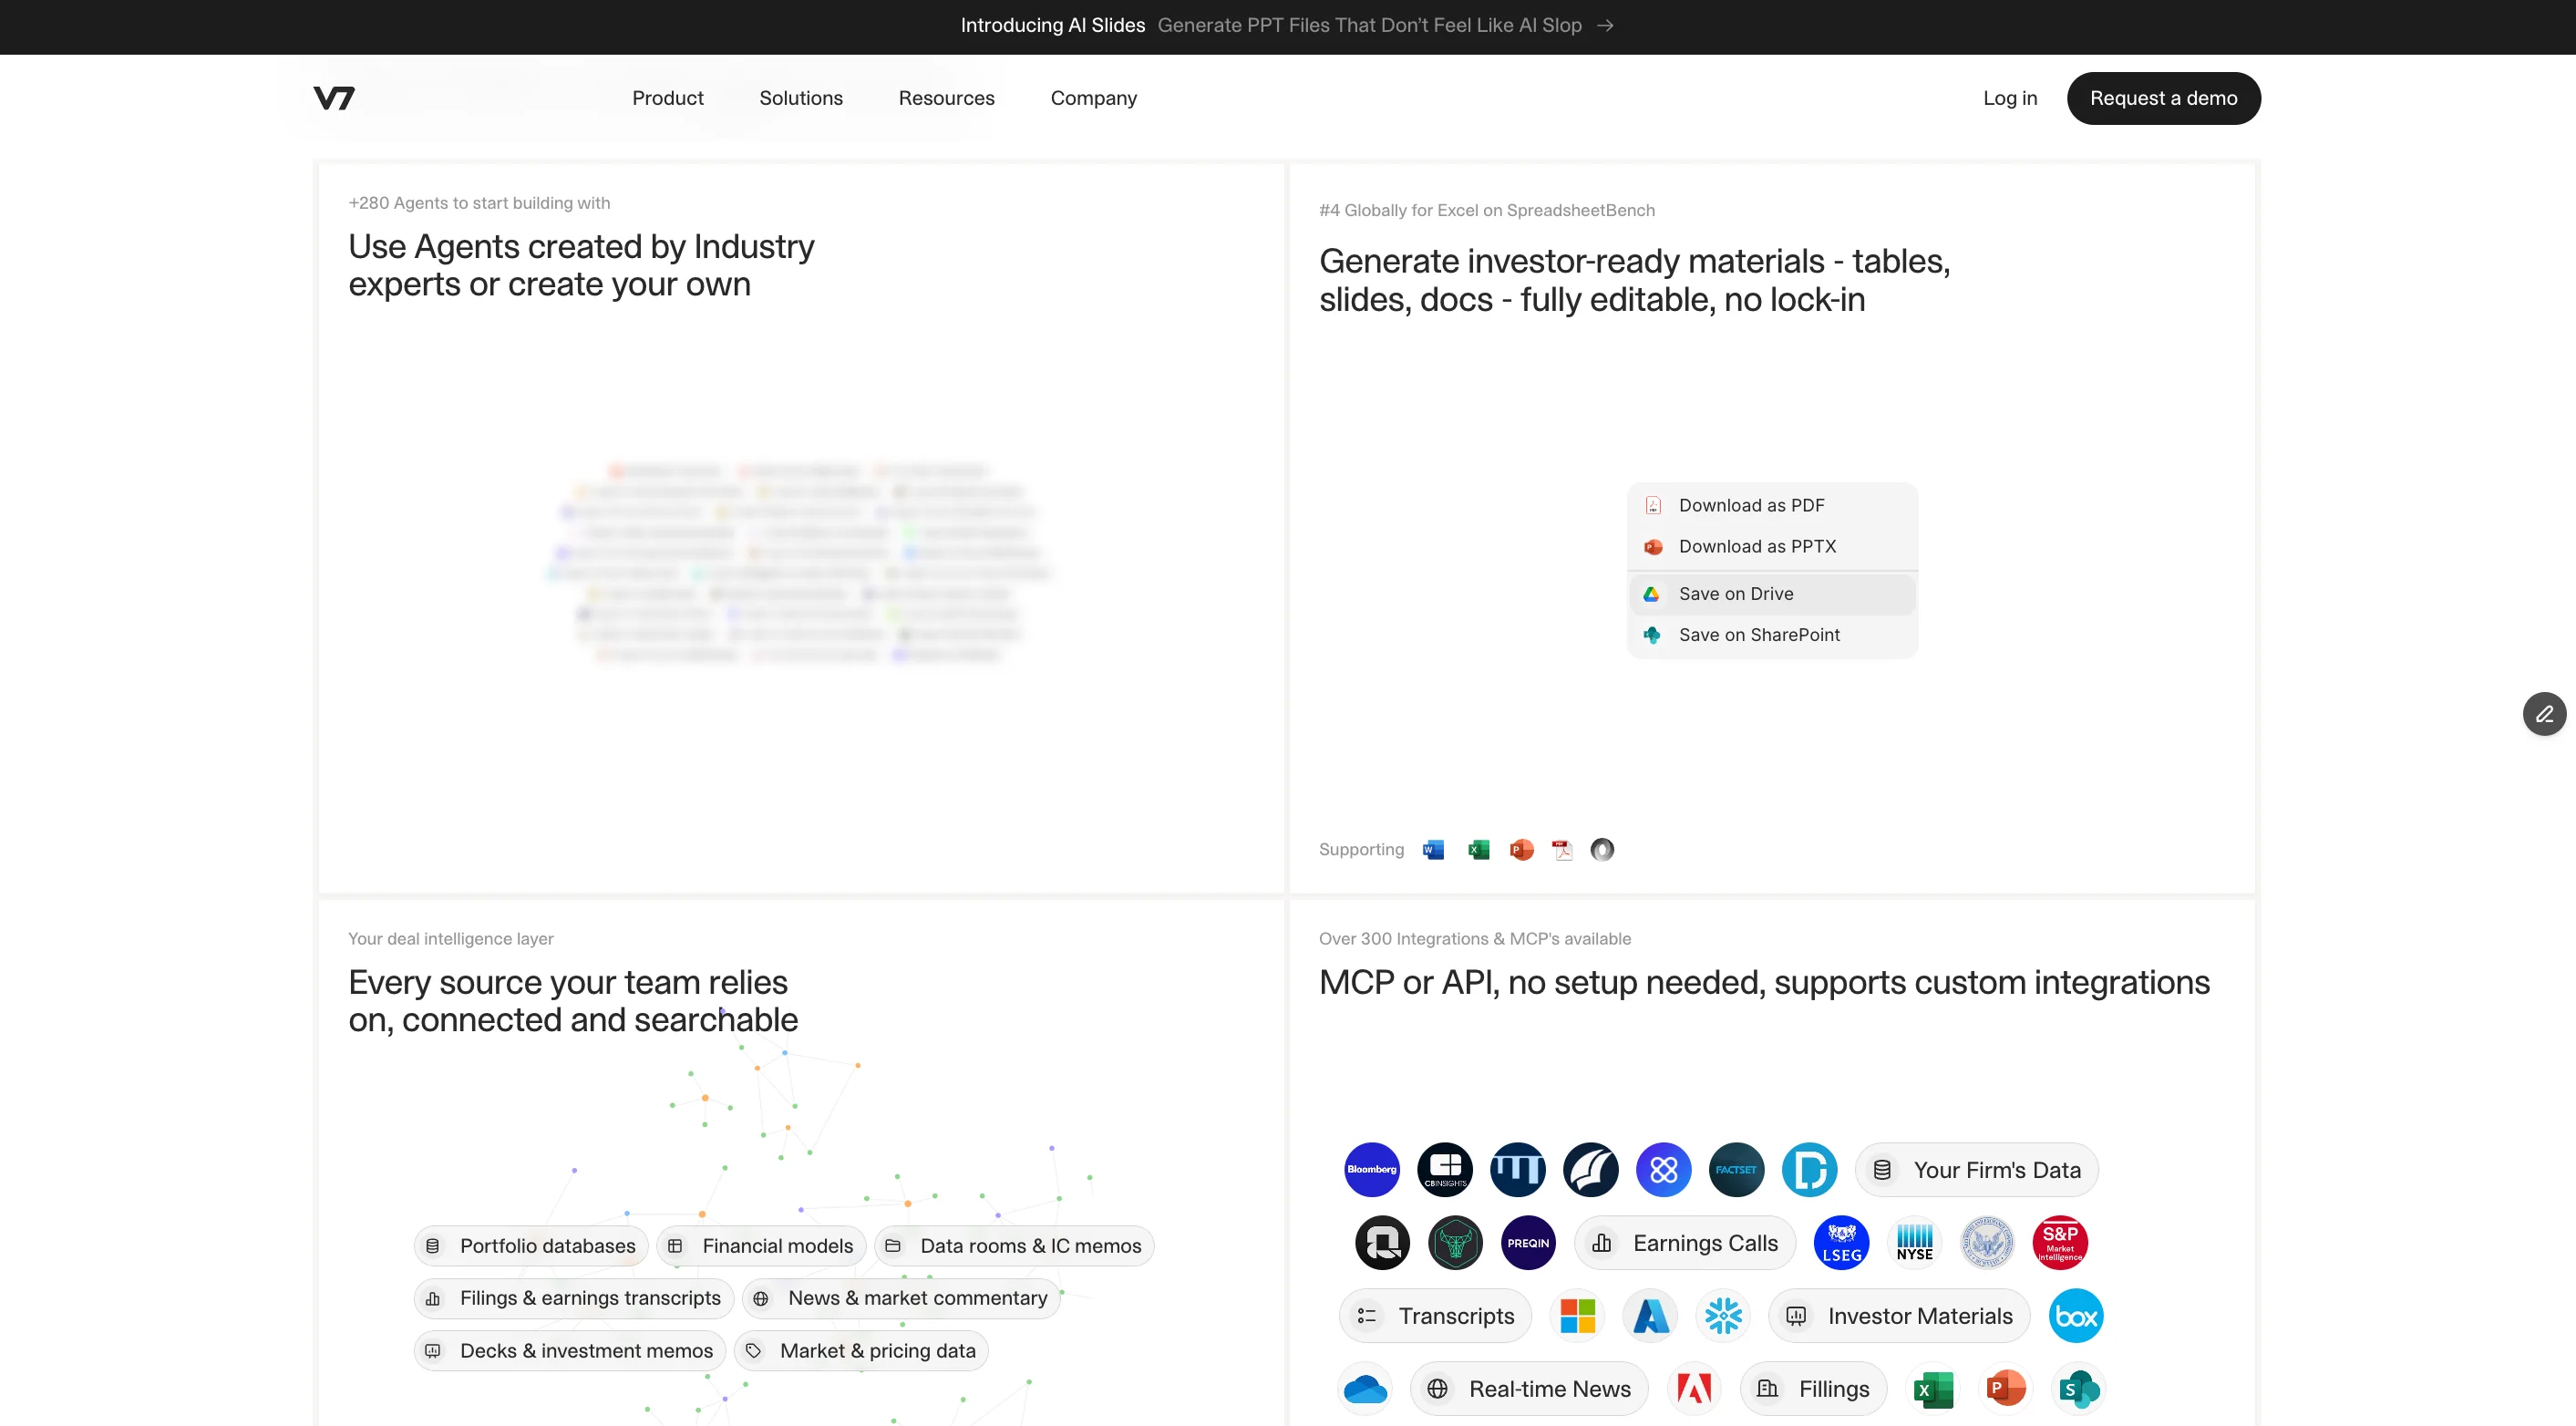The image size is (2576, 1426).
Task: Click the FactSet integration logo
Action: tap(1736, 1169)
